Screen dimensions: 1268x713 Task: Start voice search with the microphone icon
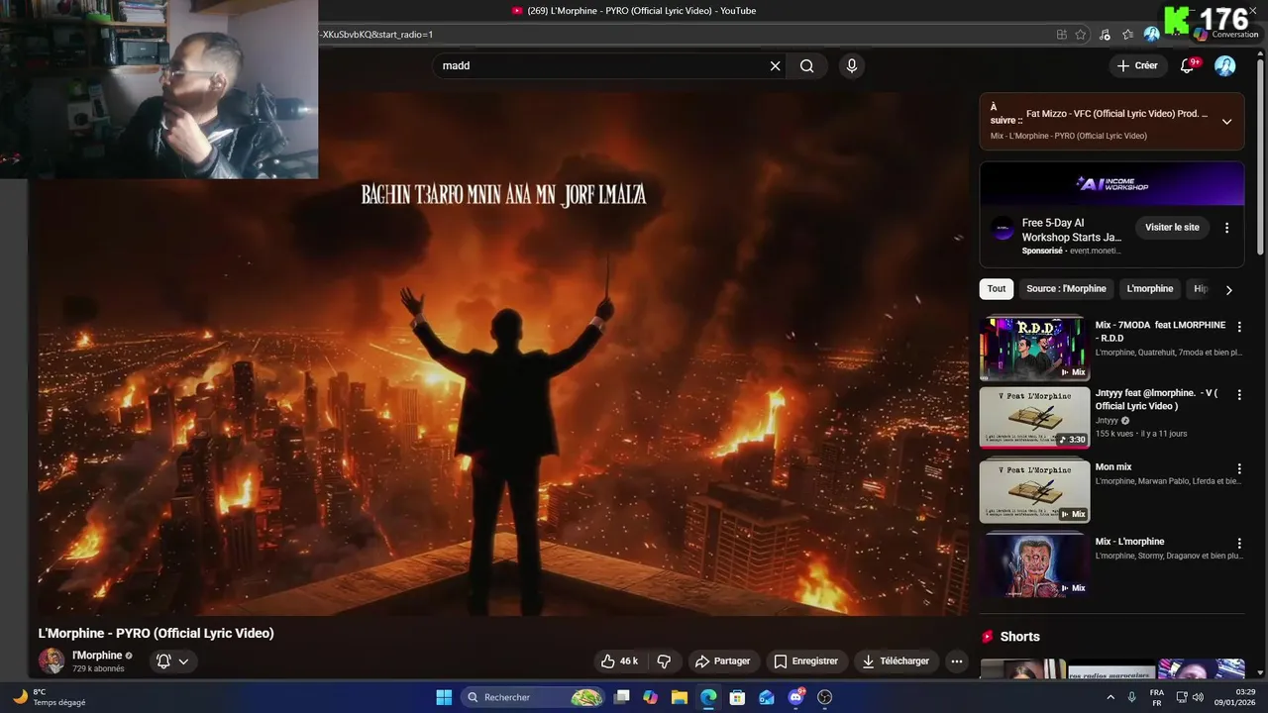[x=851, y=66]
